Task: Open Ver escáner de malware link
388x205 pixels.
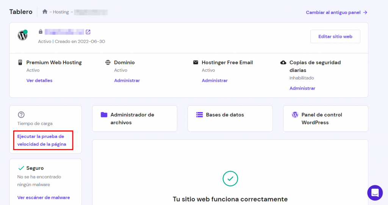Action: pyautogui.click(x=44, y=197)
